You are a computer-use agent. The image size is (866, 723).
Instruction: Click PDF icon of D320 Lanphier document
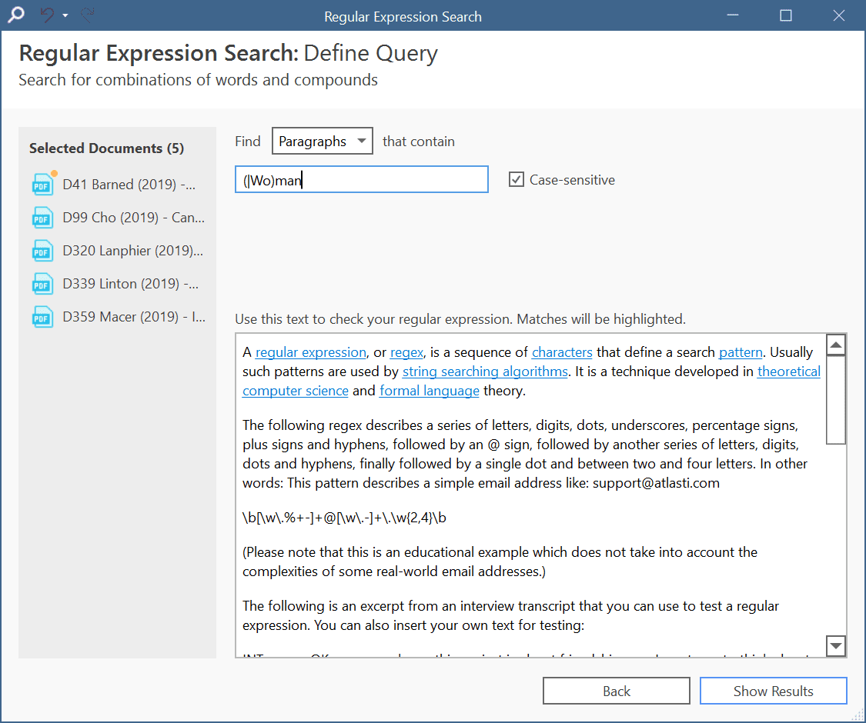[42, 251]
